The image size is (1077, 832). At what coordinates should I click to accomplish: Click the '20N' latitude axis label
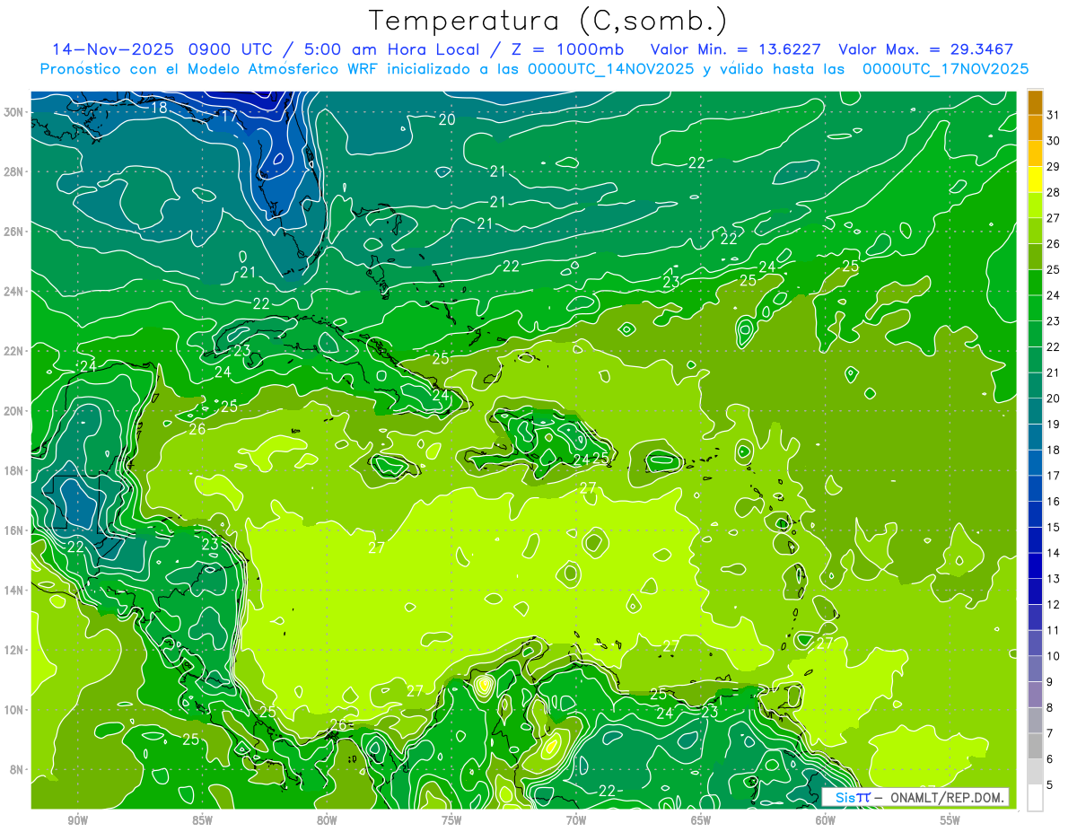point(14,411)
